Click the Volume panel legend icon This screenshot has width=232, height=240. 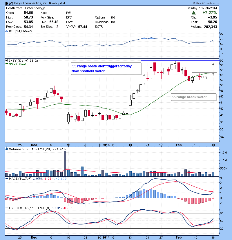pos(7,149)
